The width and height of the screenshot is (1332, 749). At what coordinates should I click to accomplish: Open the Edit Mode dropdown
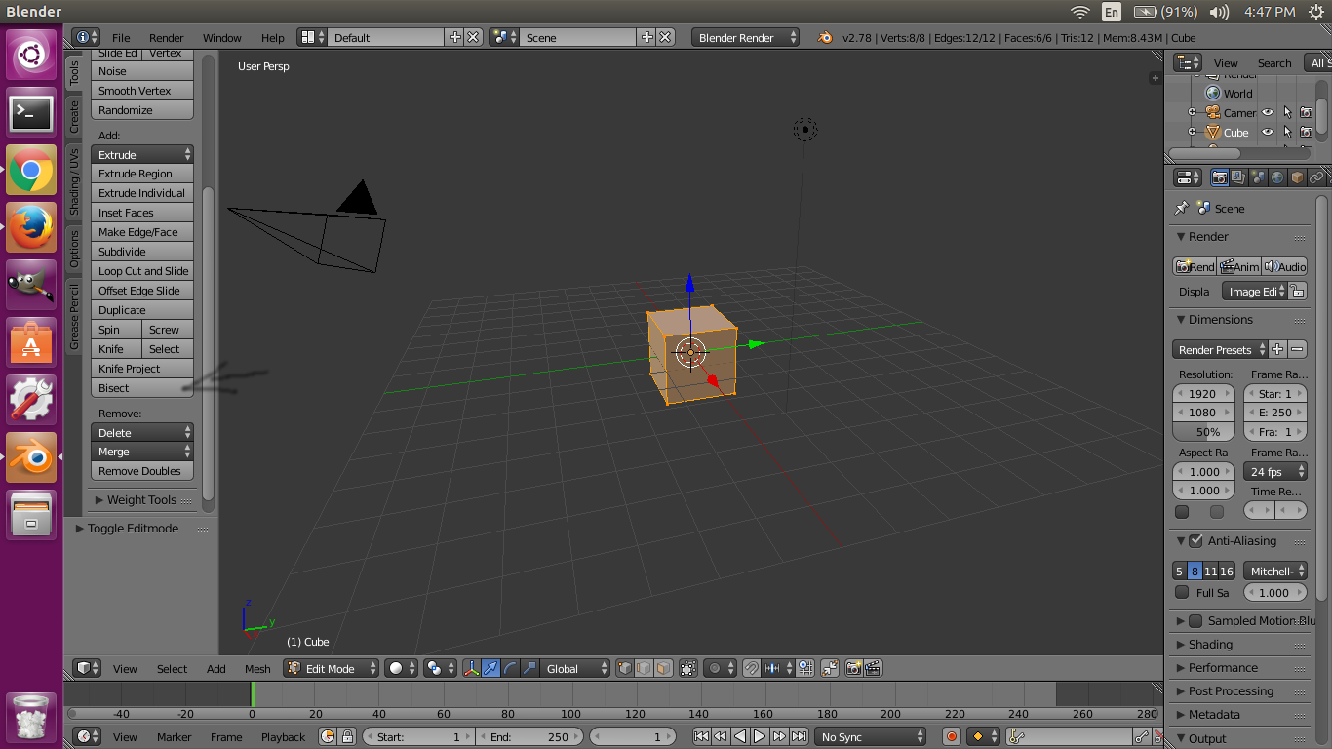[x=332, y=668]
